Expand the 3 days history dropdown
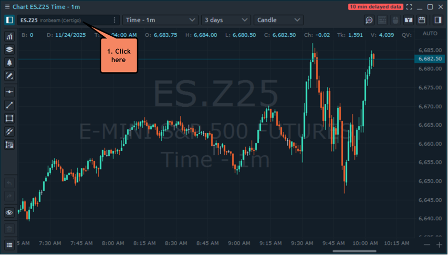Screen dimensions: 448x255 [226, 20]
